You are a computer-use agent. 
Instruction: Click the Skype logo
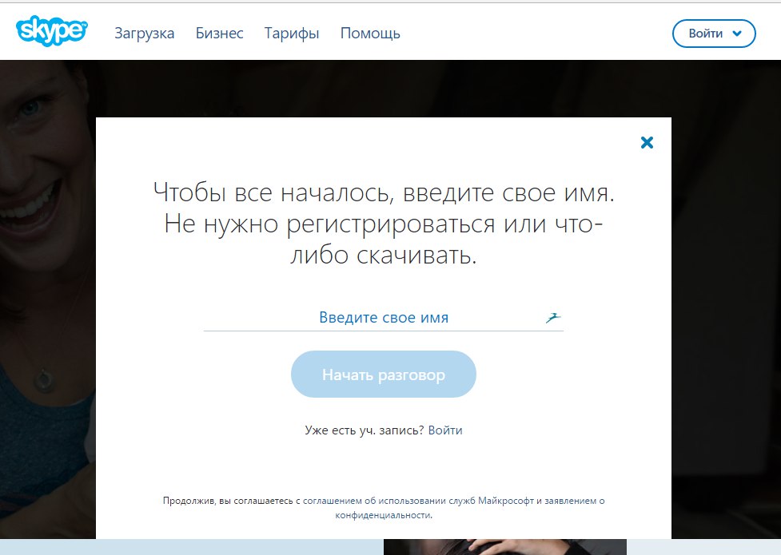pos(52,31)
